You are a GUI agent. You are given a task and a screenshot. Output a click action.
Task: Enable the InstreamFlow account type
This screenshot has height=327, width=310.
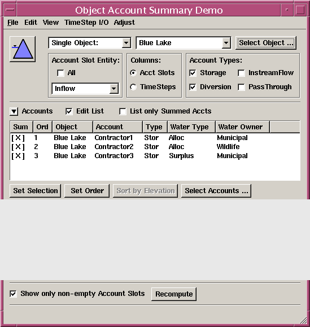(241, 73)
